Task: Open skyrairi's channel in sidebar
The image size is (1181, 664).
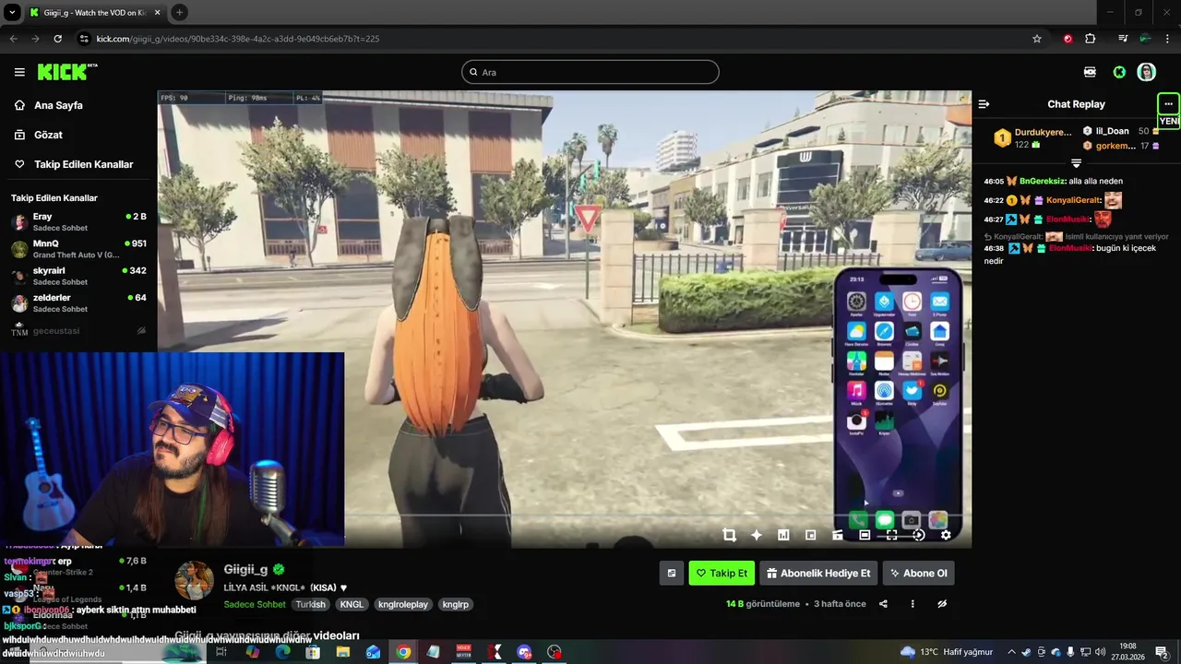Action: coord(78,276)
